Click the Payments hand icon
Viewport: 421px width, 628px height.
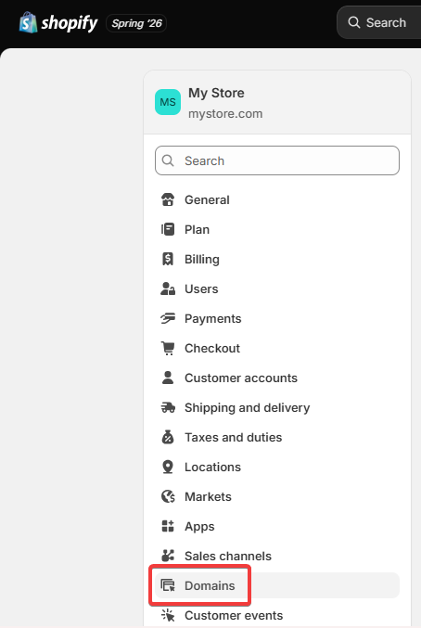coord(168,318)
